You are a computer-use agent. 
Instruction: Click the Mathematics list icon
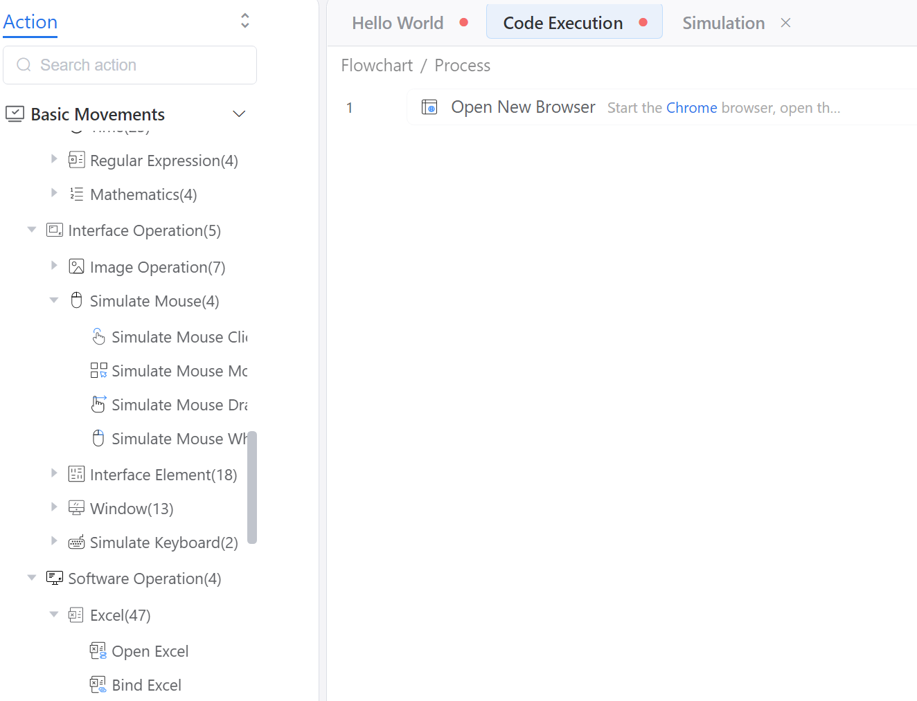76,194
